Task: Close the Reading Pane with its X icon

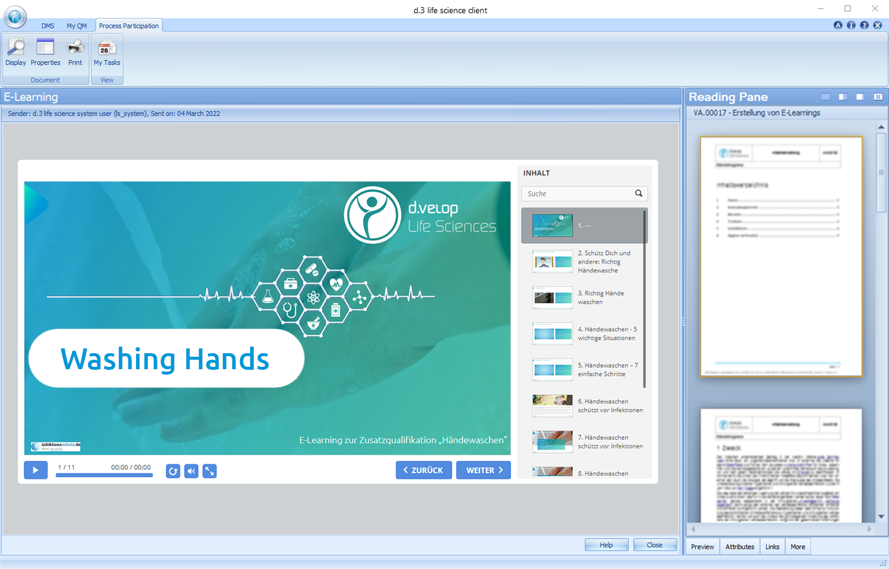Action: [x=878, y=97]
